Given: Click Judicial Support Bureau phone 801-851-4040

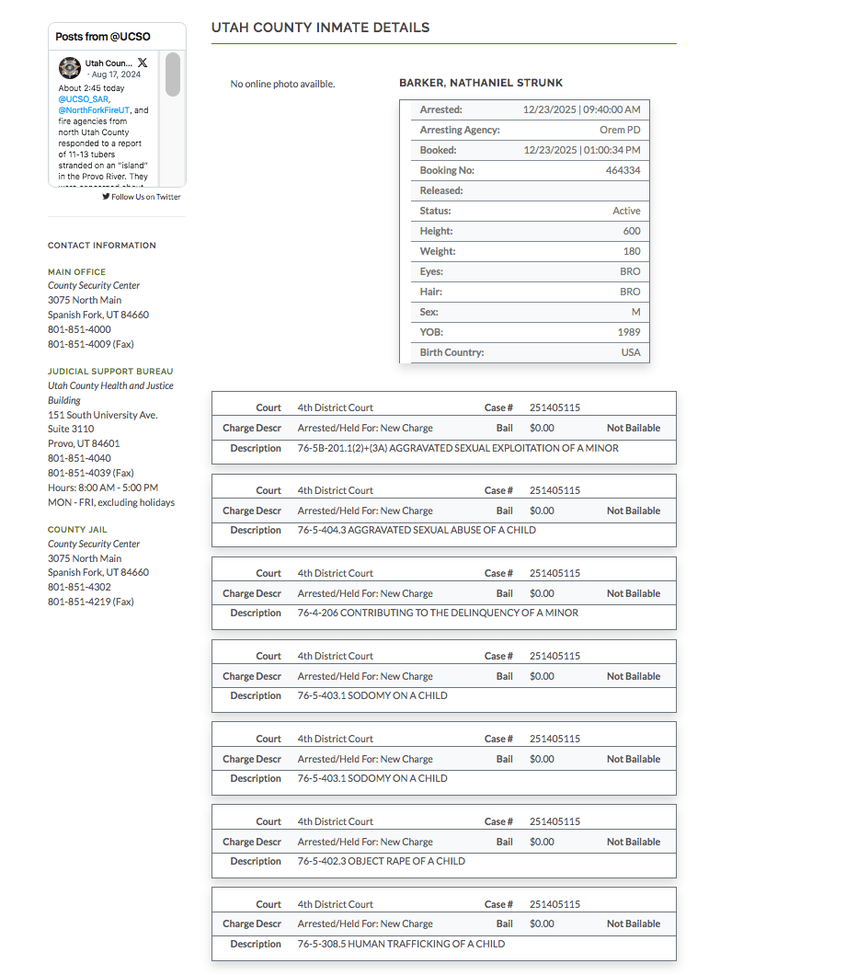Looking at the screenshot, I should (79, 458).
